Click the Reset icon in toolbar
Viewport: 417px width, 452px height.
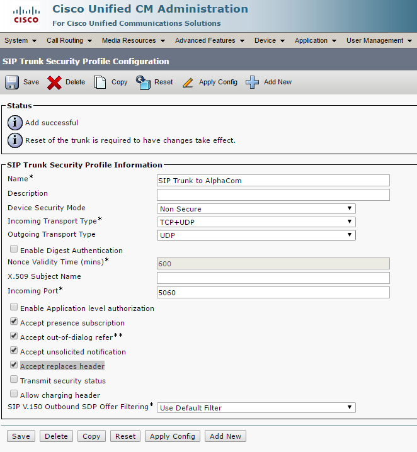click(143, 82)
